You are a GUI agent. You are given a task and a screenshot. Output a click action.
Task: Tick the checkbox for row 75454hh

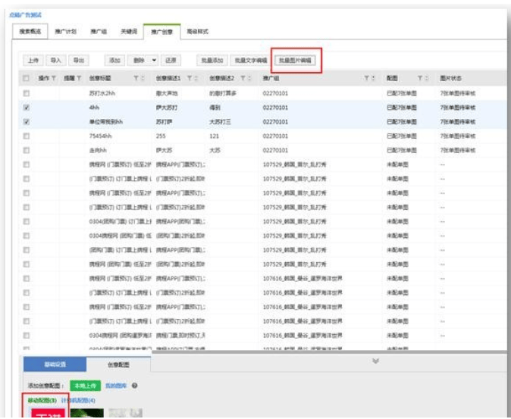(27, 136)
